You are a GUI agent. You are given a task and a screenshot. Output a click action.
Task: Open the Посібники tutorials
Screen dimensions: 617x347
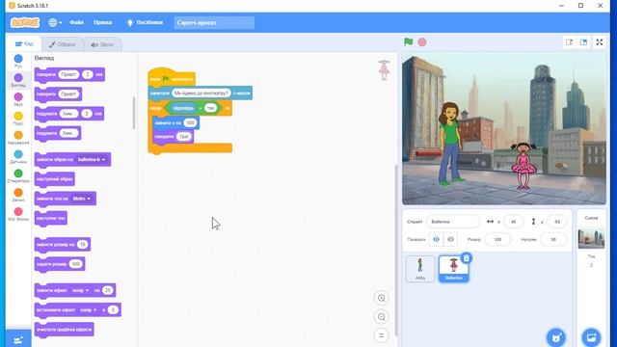[x=145, y=22]
